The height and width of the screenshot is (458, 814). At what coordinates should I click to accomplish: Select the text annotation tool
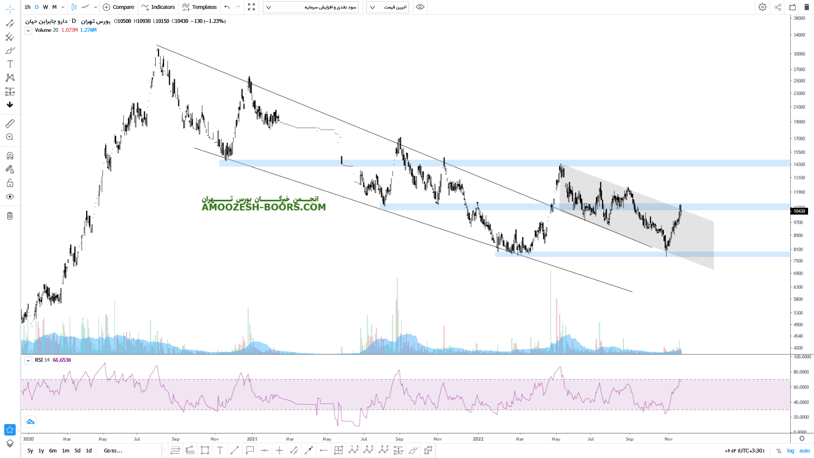10,64
